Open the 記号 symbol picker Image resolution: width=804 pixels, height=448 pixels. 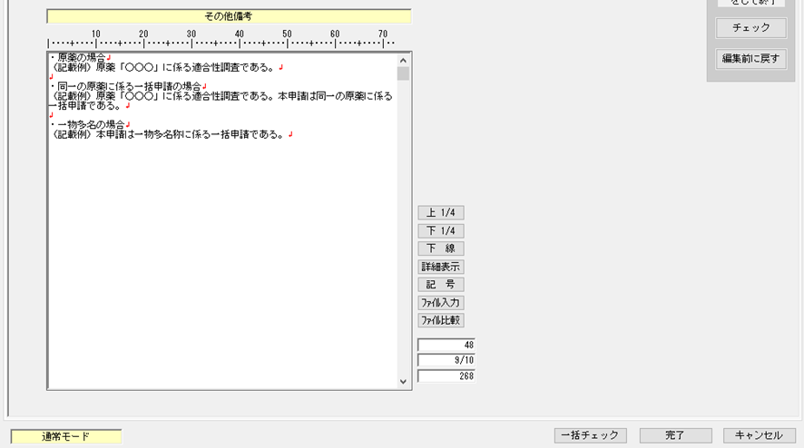440,285
